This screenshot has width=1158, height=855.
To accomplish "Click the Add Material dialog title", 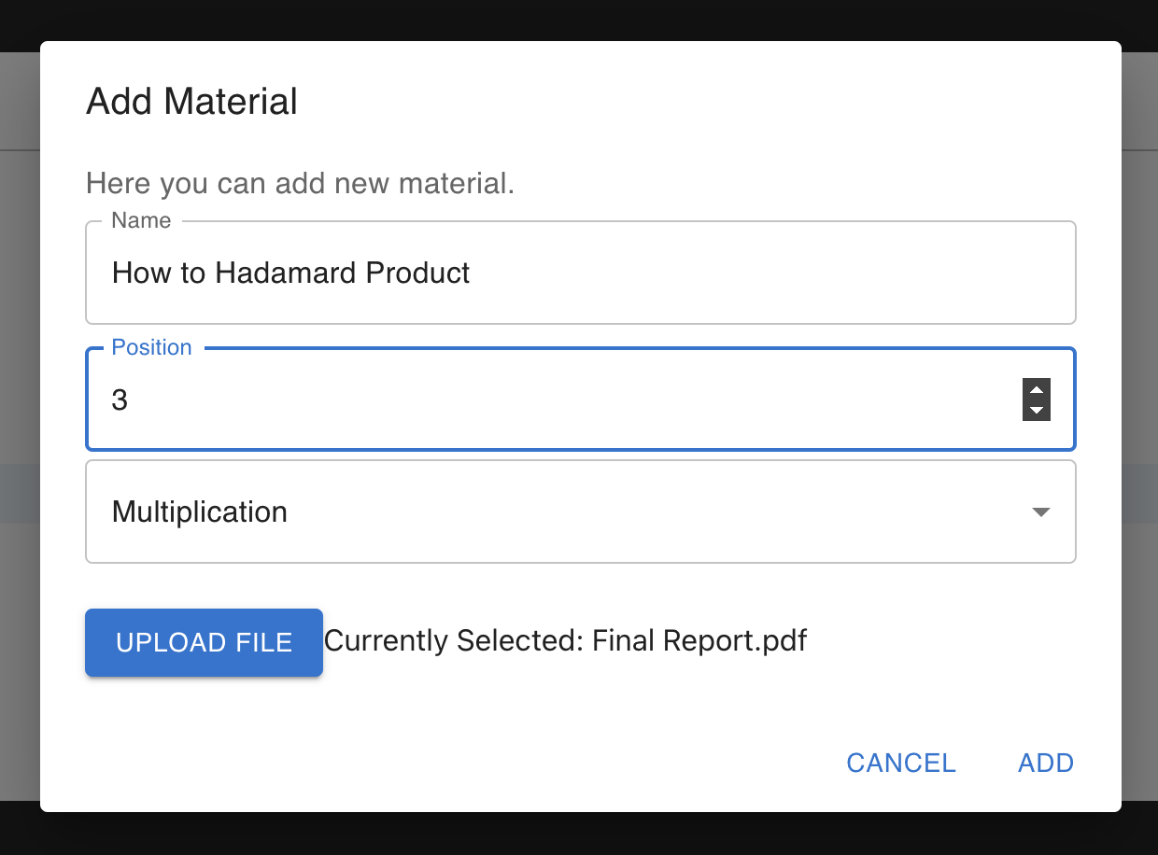I will pyautogui.click(x=191, y=102).
